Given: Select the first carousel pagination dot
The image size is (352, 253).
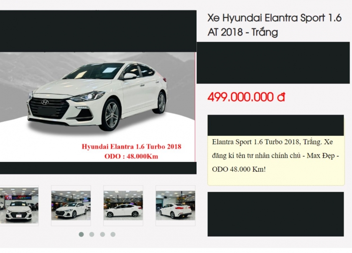Looking at the screenshot, I should 81,234.
